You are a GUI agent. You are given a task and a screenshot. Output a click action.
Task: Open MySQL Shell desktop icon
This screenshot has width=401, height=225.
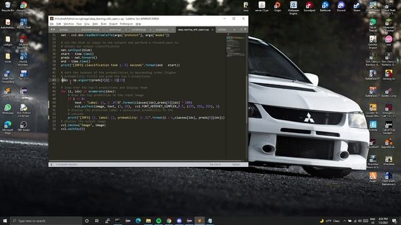coord(24,24)
